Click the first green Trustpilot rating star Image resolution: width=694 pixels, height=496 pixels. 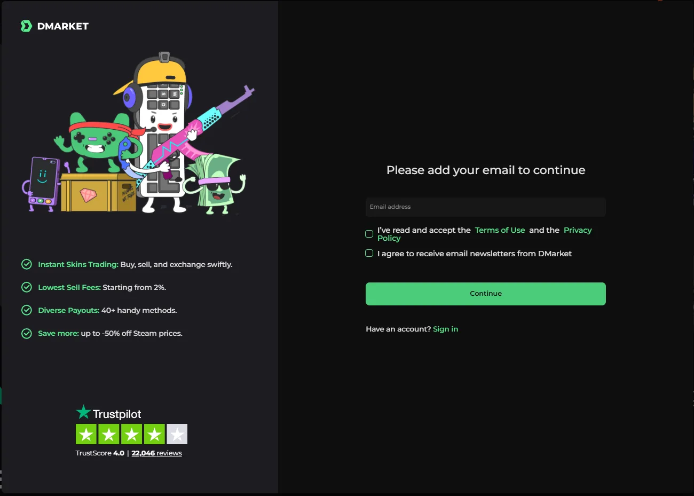coord(86,434)
